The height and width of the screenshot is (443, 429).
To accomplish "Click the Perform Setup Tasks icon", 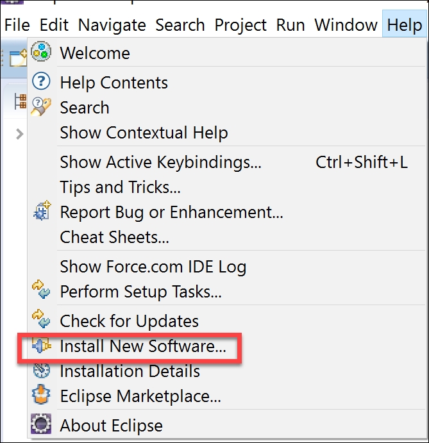I will [x=41, y=292].
